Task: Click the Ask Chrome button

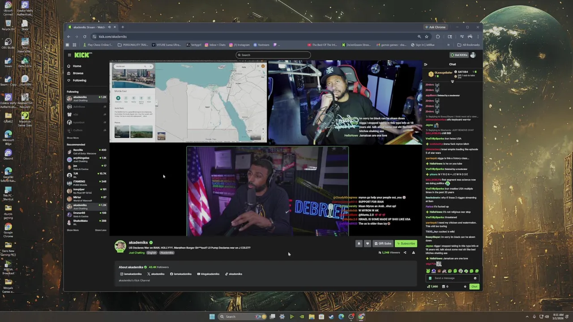Action: 435,27
